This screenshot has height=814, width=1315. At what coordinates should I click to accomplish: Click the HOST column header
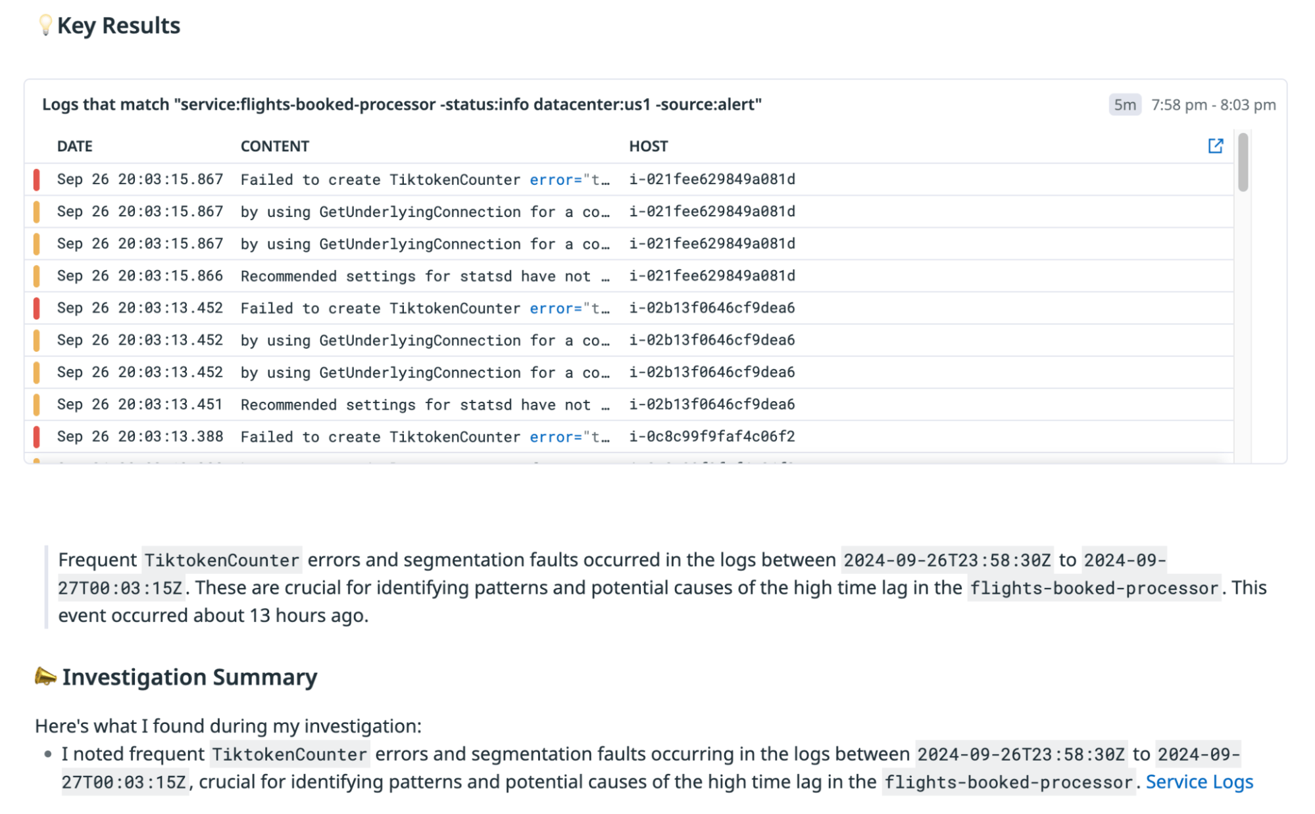click(x=648, y=146)
